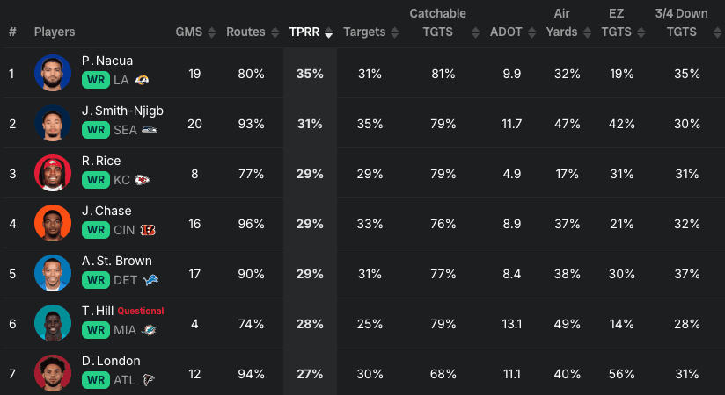Open J. Smith-Njigba player name link

point(122,111)
